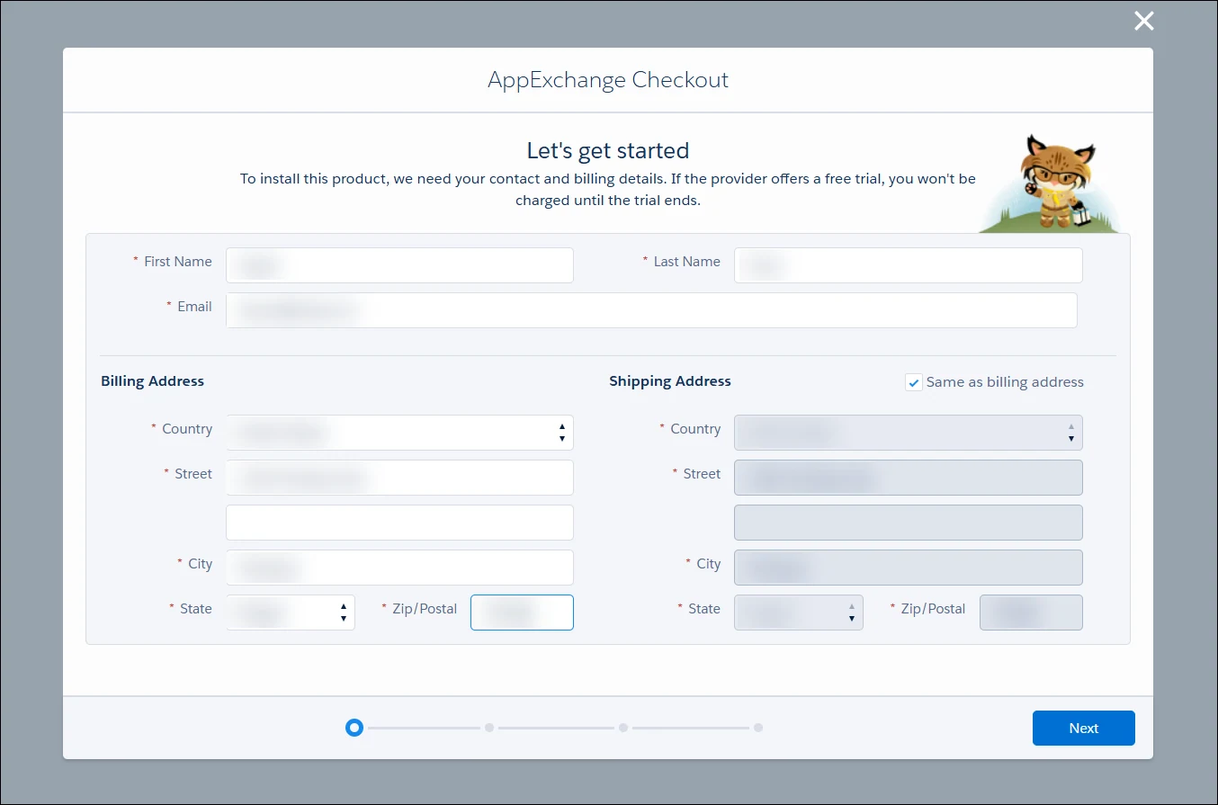This screenshot has width=1218, height=805.
Task: Click the Let's get started heading
Action: (x=608, y=150)
